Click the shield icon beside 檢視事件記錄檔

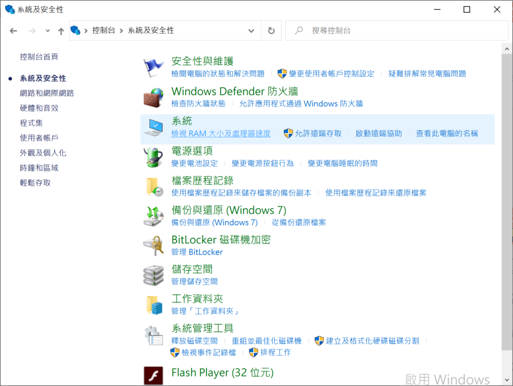point(175,352)
